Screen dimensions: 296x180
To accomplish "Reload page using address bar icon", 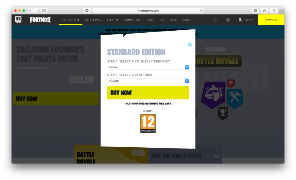I will pyautogui.click(x=201, y=10).
